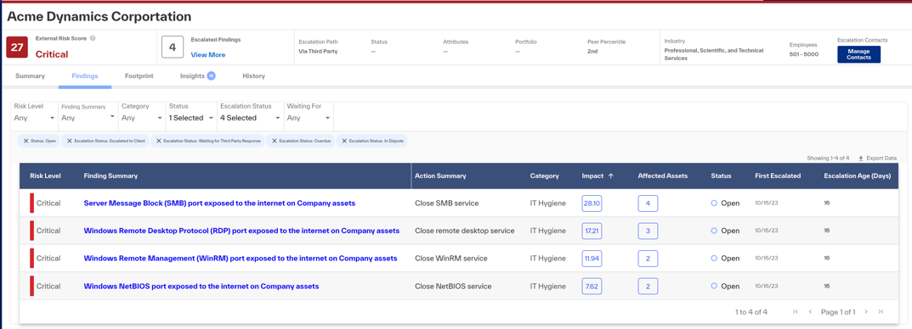
Task: Click the Close remote desktop service cell
Action: pyautogui.click(x=465, y=231)
